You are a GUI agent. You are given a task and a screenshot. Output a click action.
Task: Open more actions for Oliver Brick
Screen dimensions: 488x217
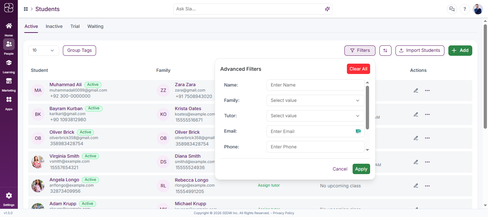(427, 138)
